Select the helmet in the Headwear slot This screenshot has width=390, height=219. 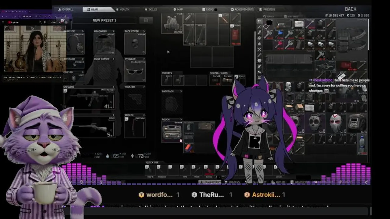104,44
